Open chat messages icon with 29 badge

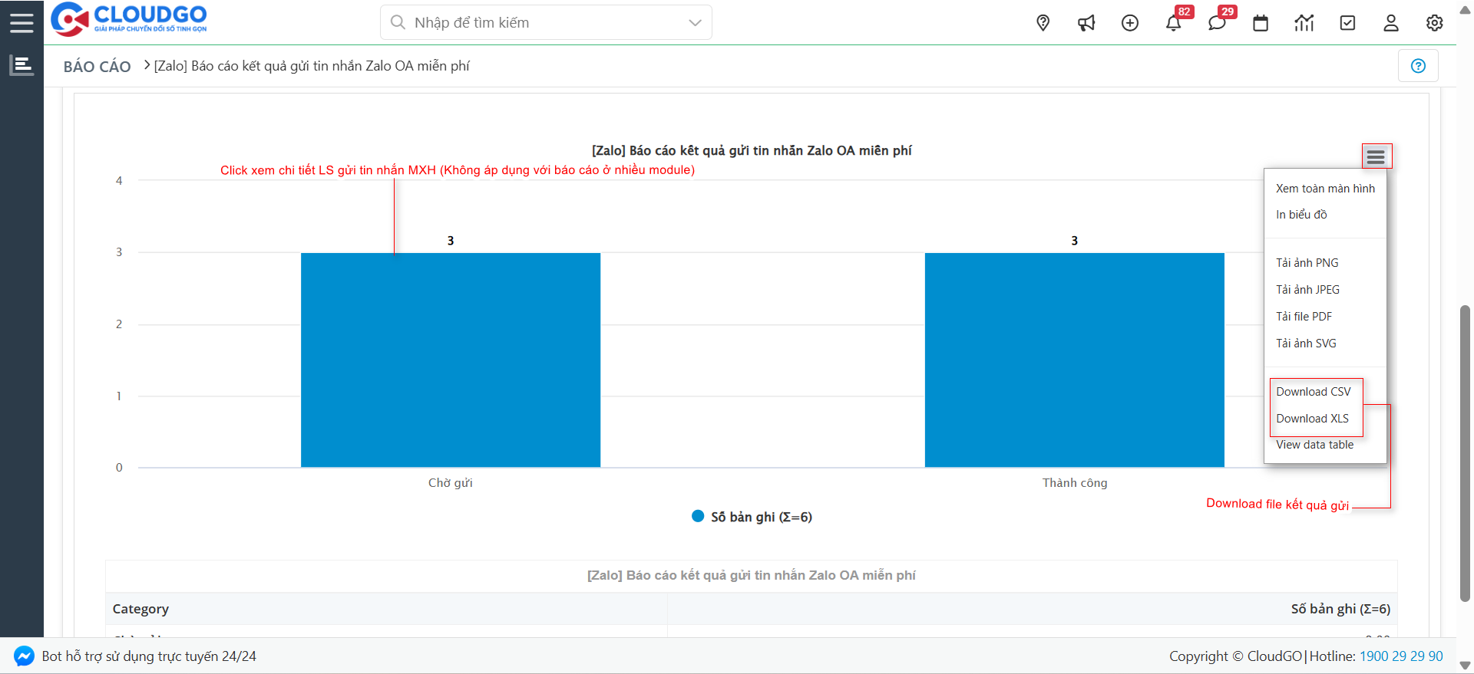[x=1217, y=23]
